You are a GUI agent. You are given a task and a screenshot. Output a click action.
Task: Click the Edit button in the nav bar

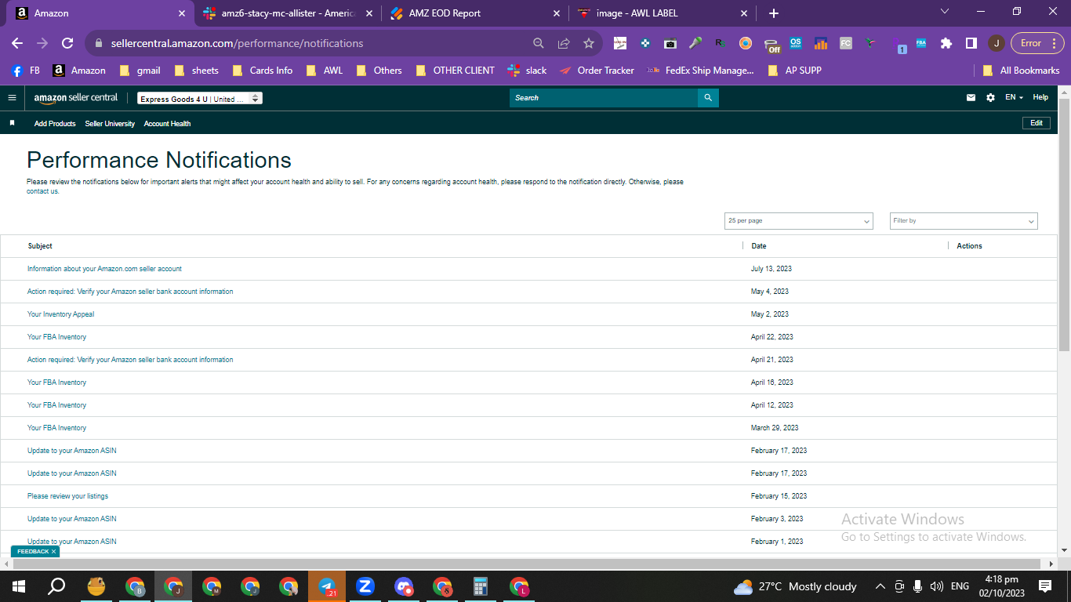point(1036,123)
